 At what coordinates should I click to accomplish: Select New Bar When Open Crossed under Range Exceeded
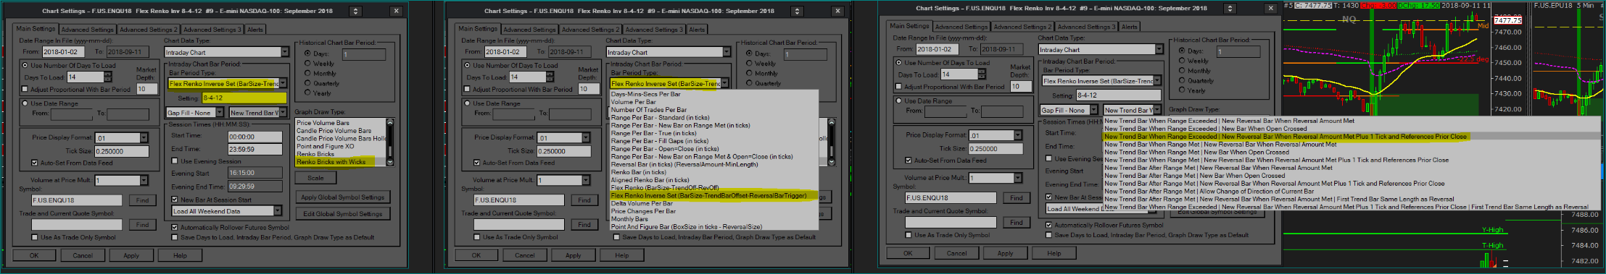(1351, 129)
